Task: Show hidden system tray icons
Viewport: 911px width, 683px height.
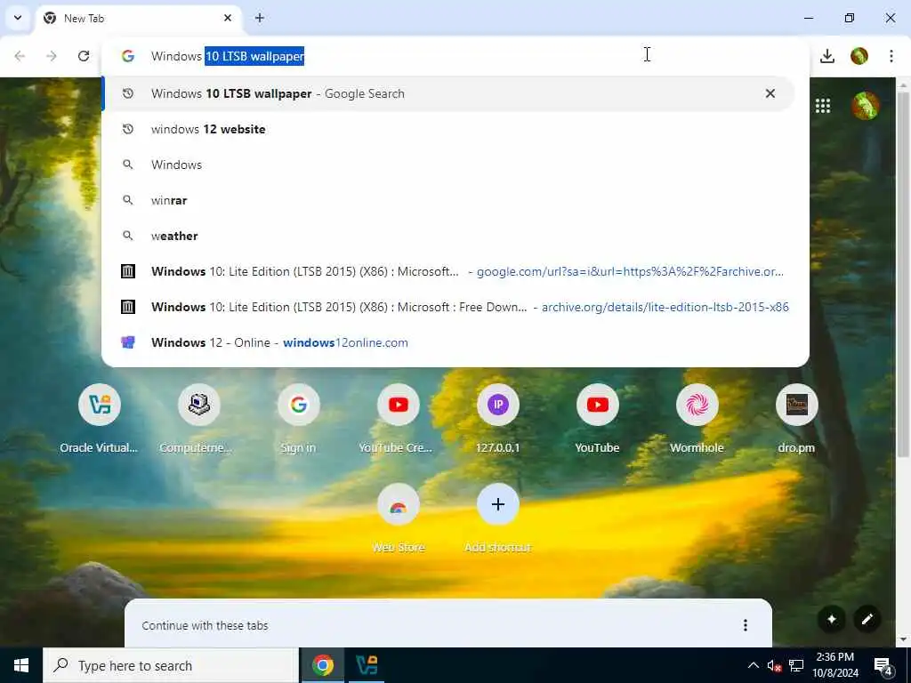Action: pos(753,665)
